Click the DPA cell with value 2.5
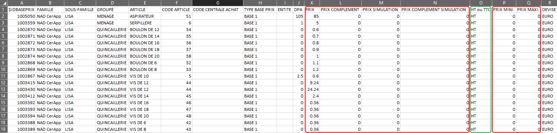This screenshot has width=557, height=133. [x=299, y=76]
